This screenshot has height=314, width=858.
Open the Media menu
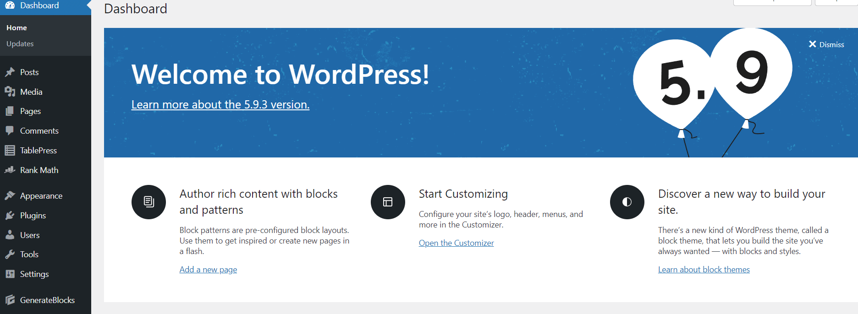click(45, 92)
